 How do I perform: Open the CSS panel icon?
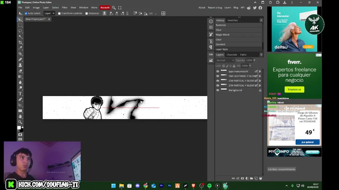211,54
